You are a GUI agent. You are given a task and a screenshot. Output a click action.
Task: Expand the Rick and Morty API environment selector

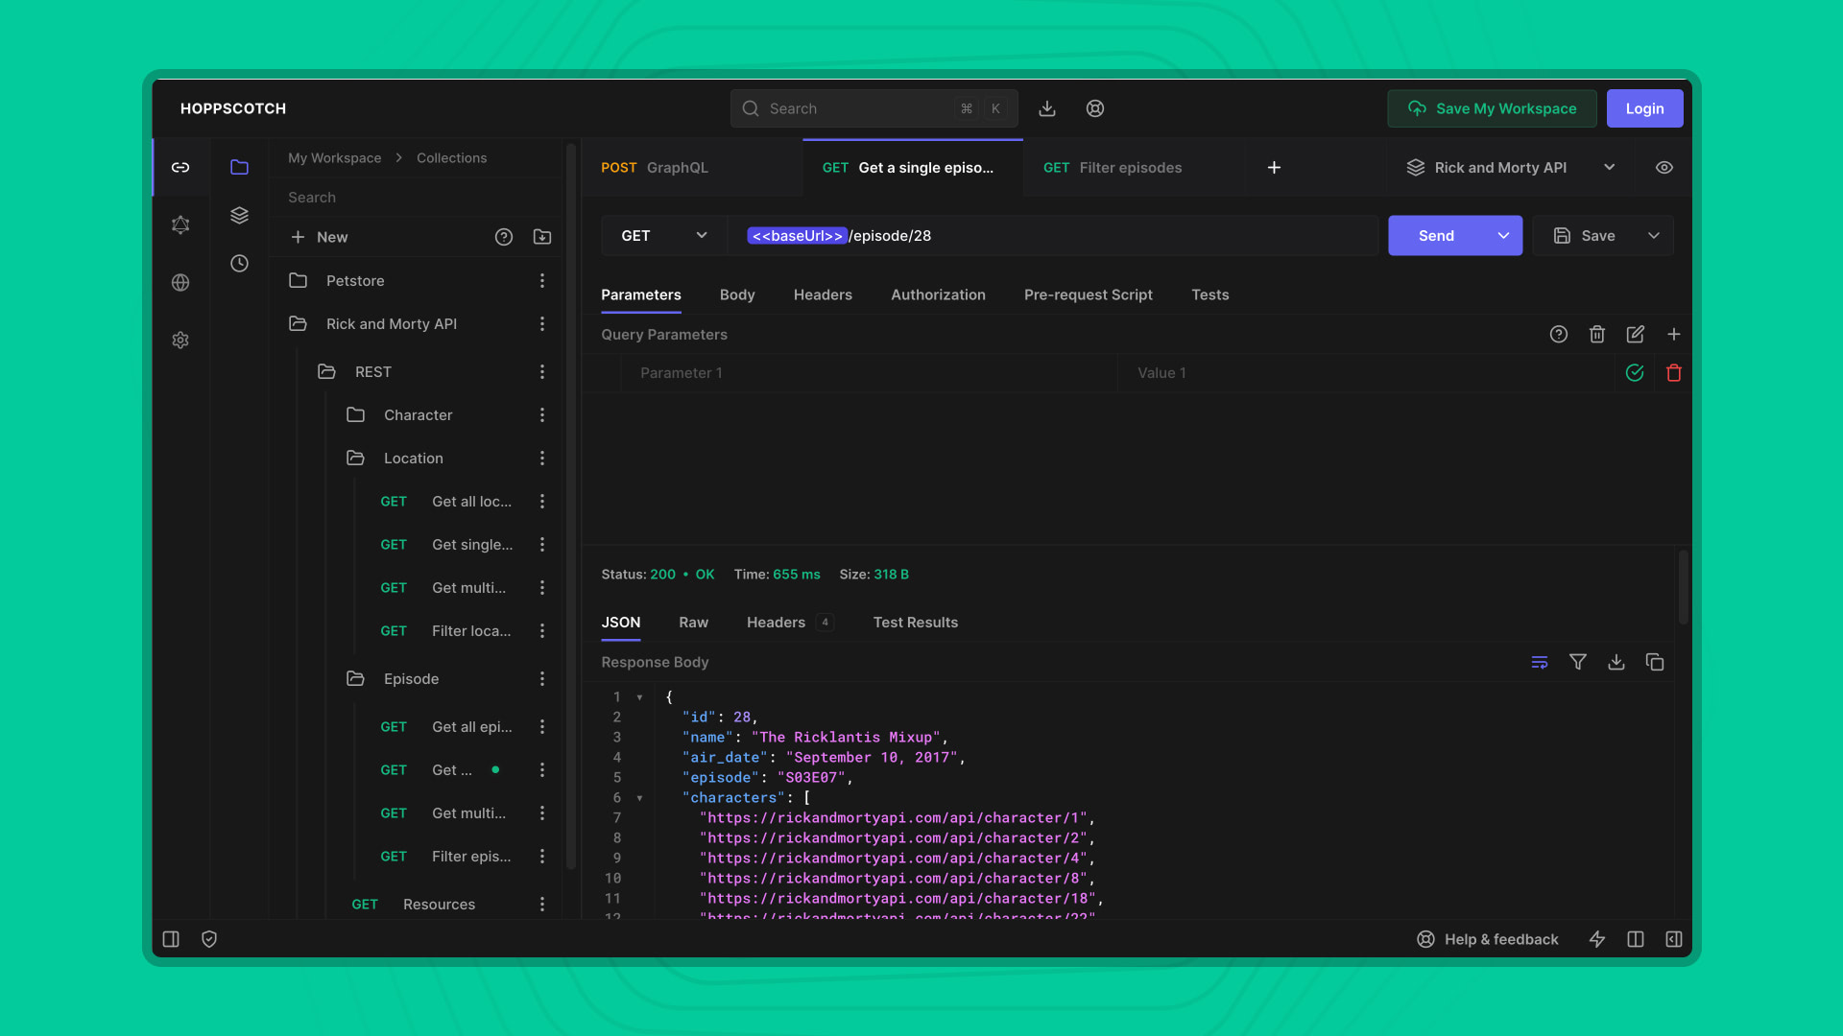coord(1608,166)
